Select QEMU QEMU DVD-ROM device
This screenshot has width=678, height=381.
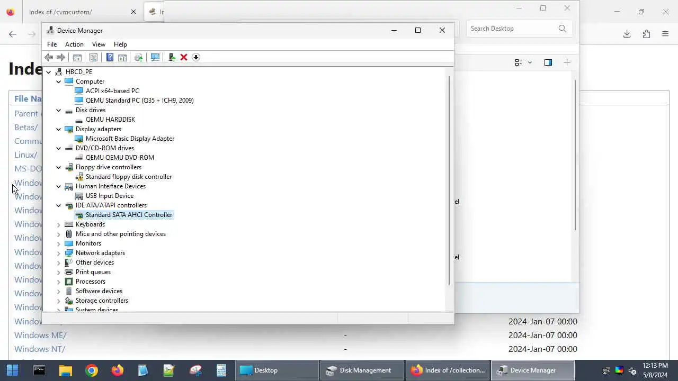pyautogui.click(x=120, y=158)
